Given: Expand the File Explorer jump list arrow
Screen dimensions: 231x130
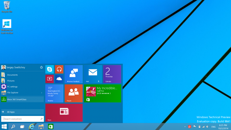Looking at the screenshot, I should [42, 93].
